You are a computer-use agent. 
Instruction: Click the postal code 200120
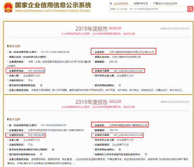coord(113,62)
